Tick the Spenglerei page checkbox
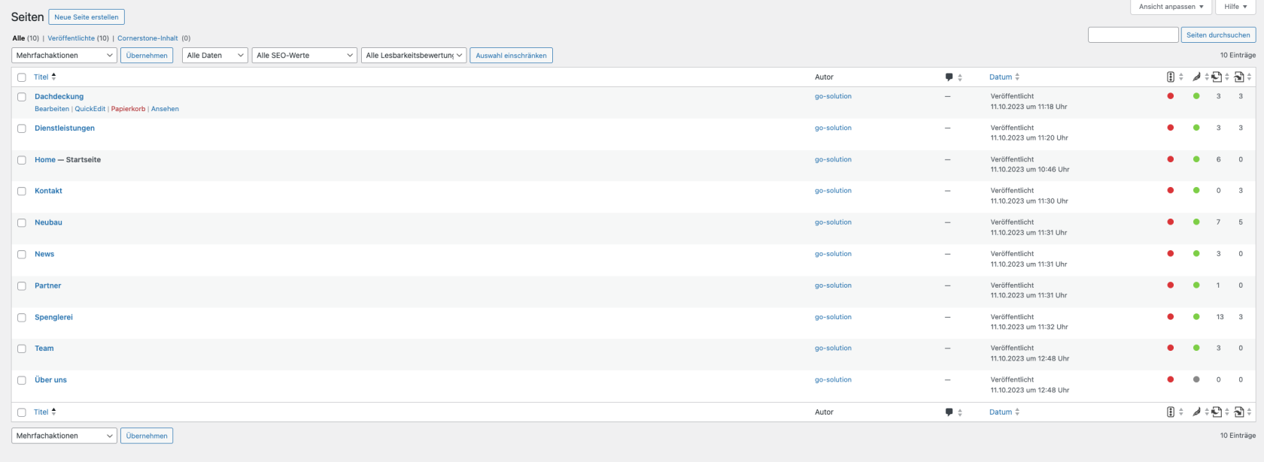Screen dimensions: 1264x462 [x=22, y=318]
